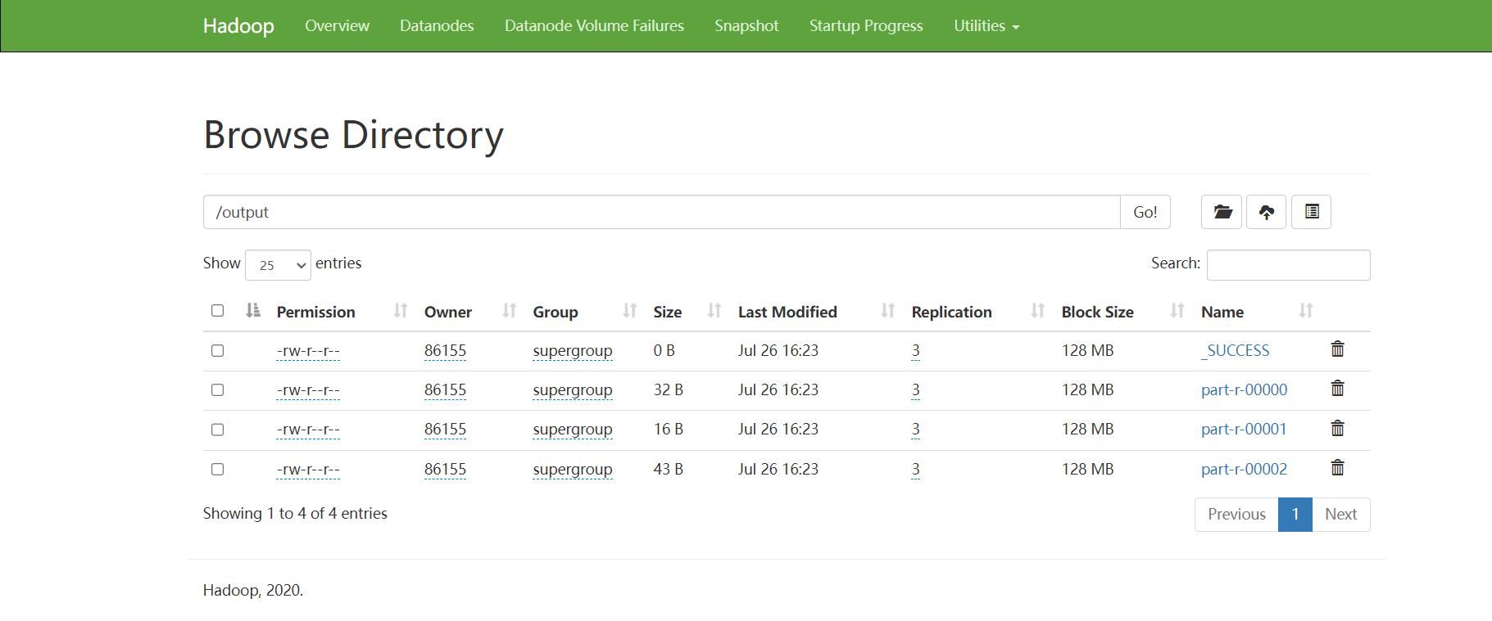Screen dimensions: 1492x621
Task: Click the Go! button
Action: (x=1145, y=212)
